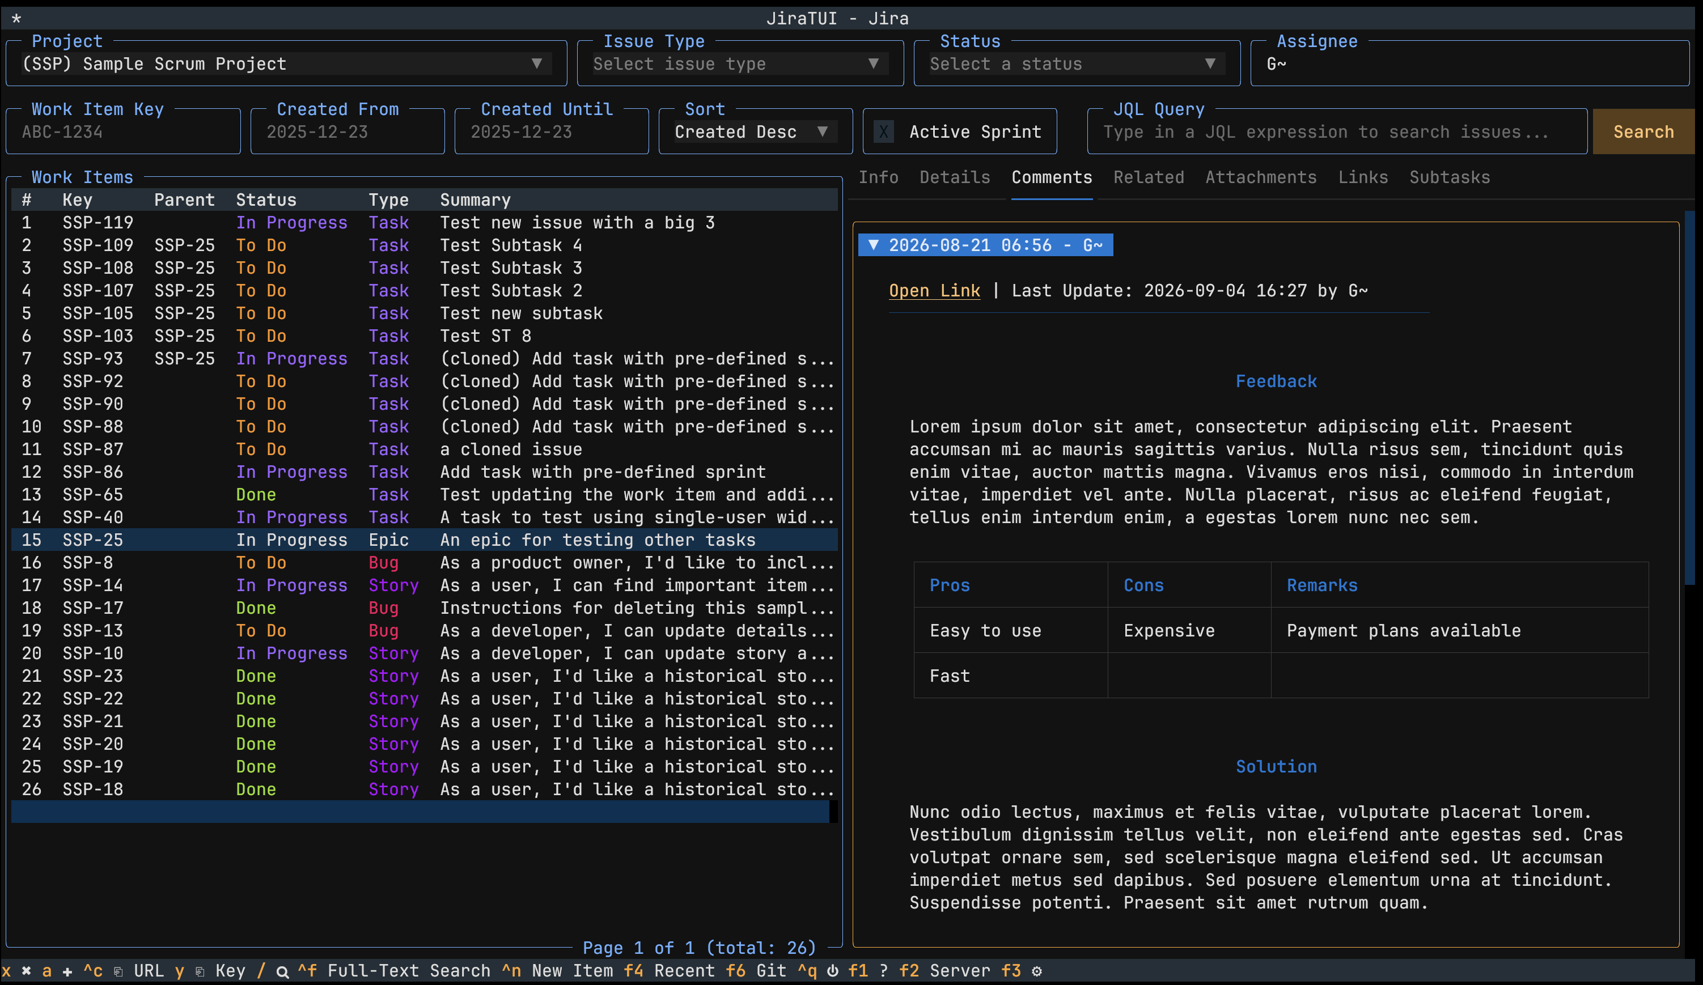
Task: Select row SSP-87 a cloned issue
Action: pos(425,449)
